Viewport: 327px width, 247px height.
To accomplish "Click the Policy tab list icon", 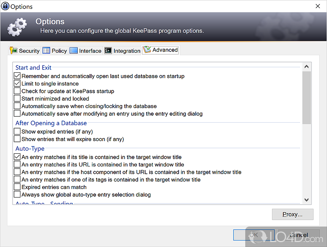I will [46, 51].
